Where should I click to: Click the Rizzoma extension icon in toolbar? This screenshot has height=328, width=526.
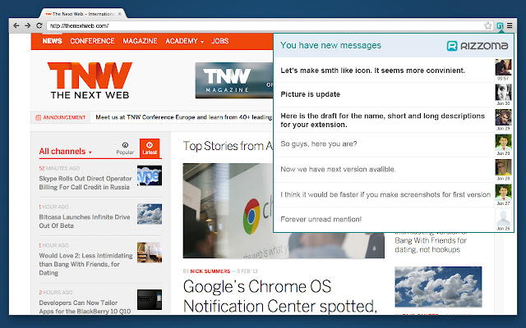click(500, 25)
